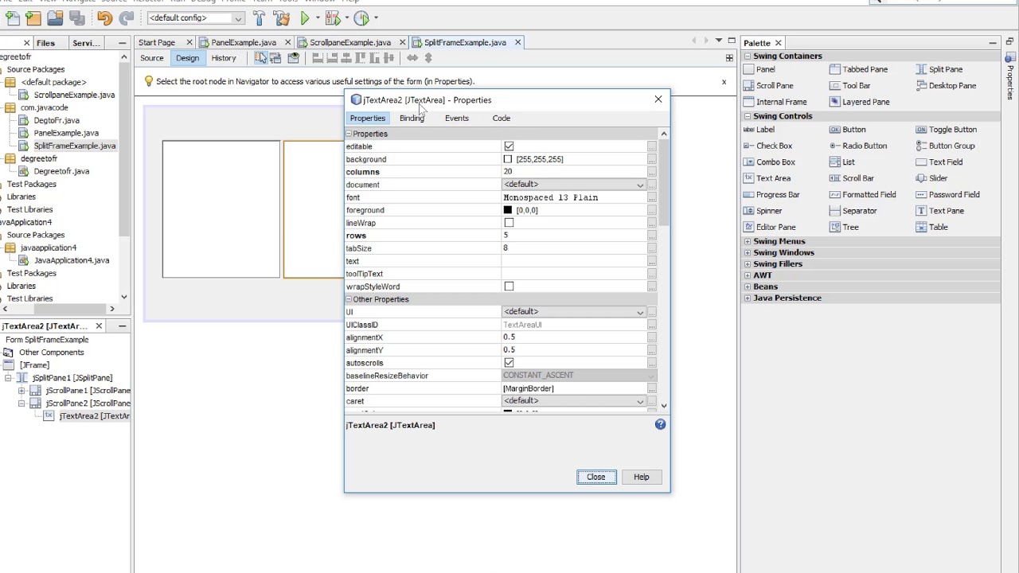Image resolution: width=1019 pixels, height=573 pixels.
Task: Expand the AWT palette category
Action: [x=748, y=275]
